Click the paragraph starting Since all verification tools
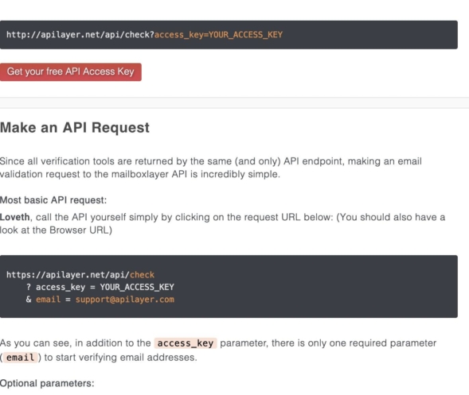This screenshot has width=469, height=395. (211, 168)
